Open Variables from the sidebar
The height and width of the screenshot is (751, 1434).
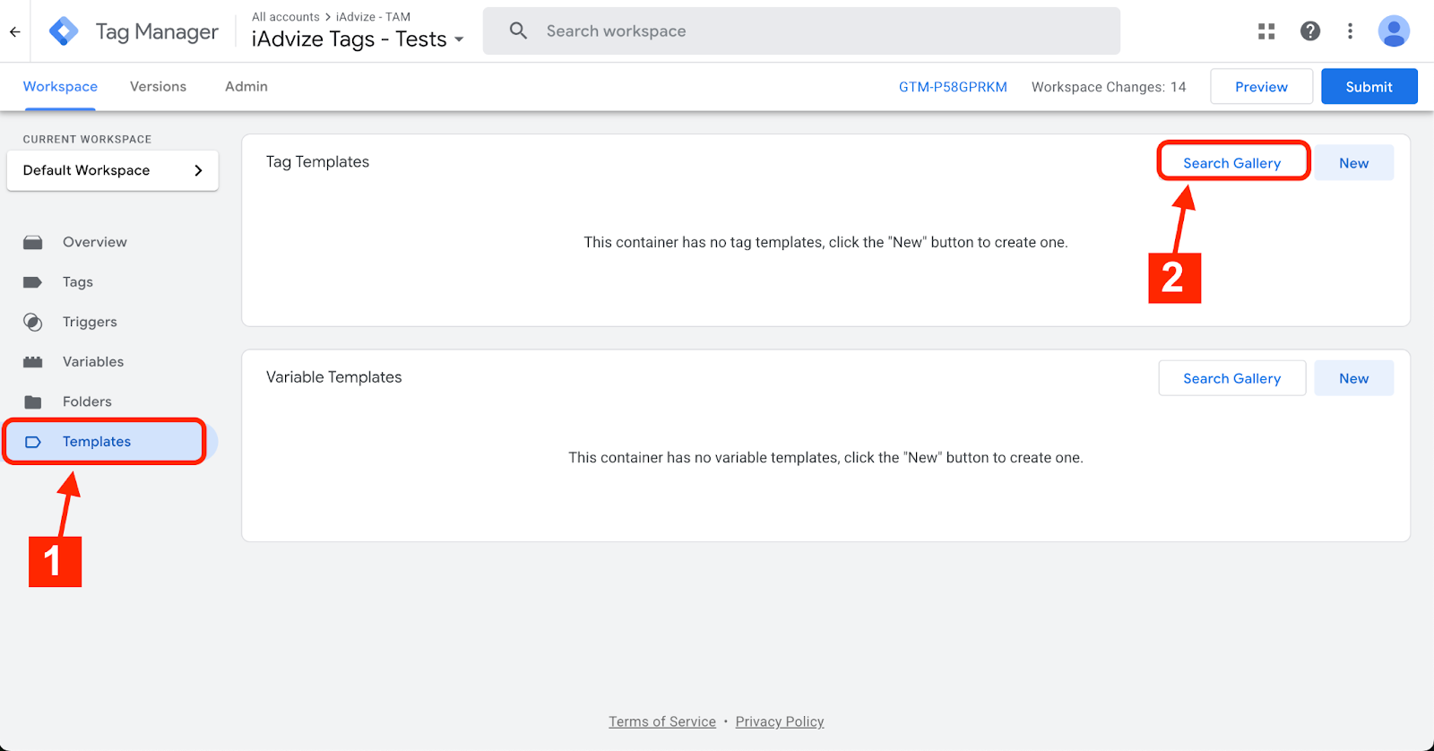(92, 362)
